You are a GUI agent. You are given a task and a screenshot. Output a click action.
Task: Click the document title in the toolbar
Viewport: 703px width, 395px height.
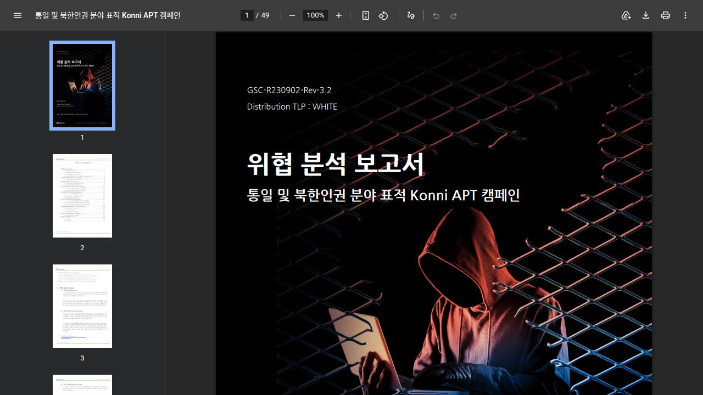click(x=108, y=15)
